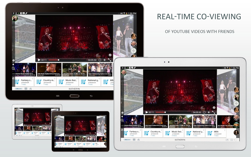The image size is (251, 157).
Task: Open National g... playlist options on black tablet
Action: click(x=99, y=79)
